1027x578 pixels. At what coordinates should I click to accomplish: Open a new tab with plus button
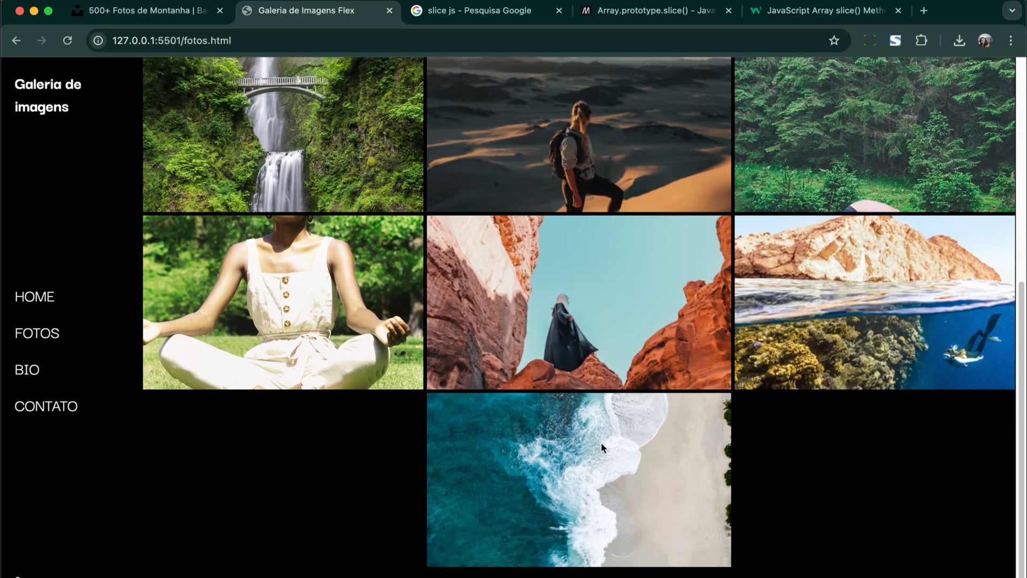coord(924,11)
